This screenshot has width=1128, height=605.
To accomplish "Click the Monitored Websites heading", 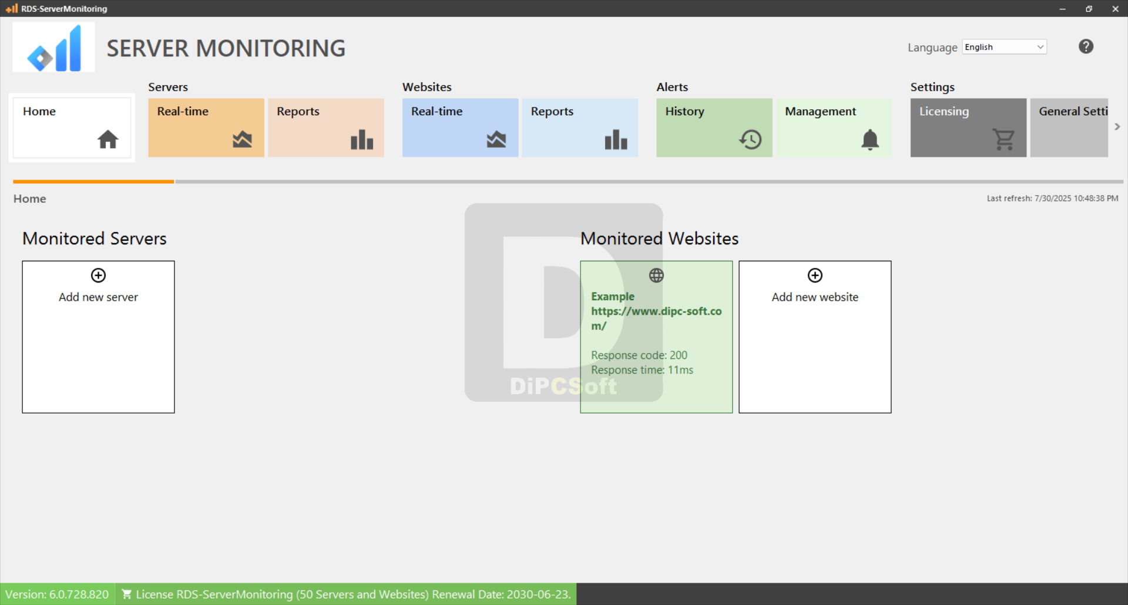I will point(659,238).
